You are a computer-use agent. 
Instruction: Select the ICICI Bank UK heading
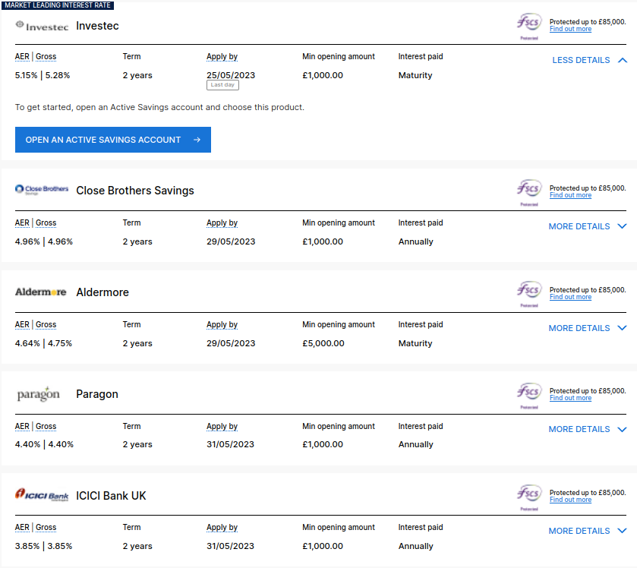(x=111, y=495)
